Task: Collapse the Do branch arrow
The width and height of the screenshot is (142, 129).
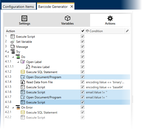Action: point(13,57)
